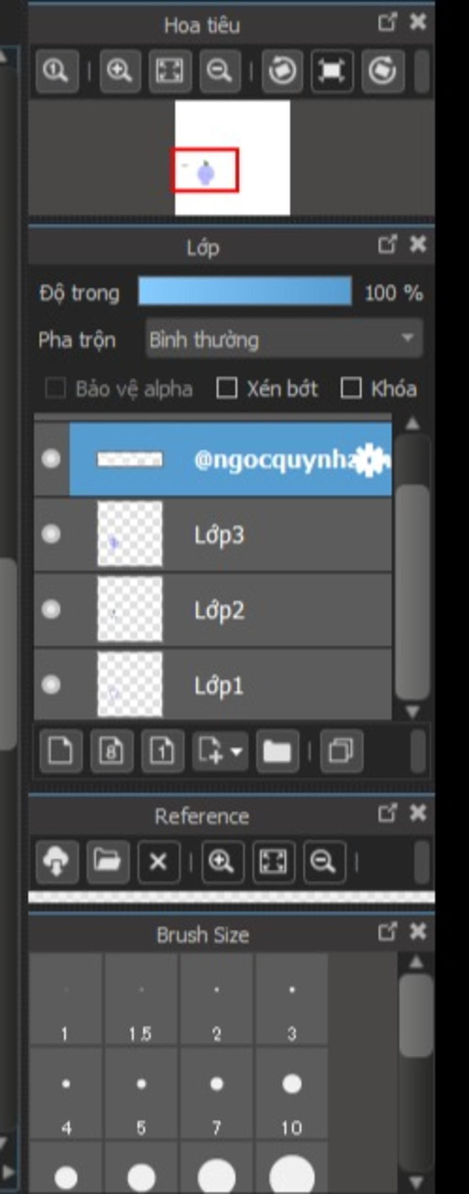The width and height of the screenshot is (469, 1194).
Task: Rotate canvas left using Navigator icon
Action: pyautogui.click(x=282, y=71)
